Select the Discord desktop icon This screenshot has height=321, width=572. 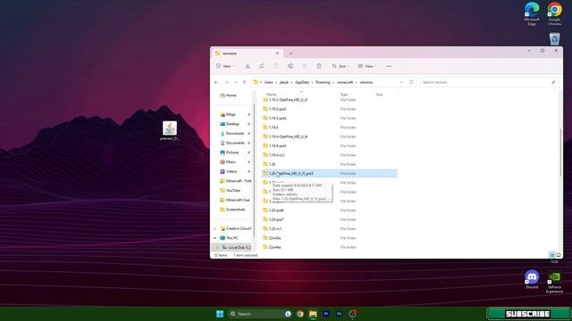[x=532, y=279]
